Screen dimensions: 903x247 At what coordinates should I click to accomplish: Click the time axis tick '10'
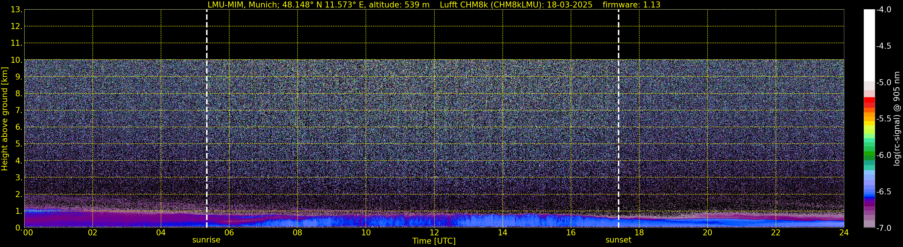point(366,233)
